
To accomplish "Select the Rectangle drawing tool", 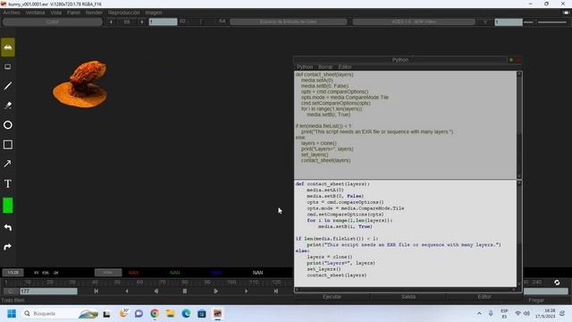I will tap(8, 145).
